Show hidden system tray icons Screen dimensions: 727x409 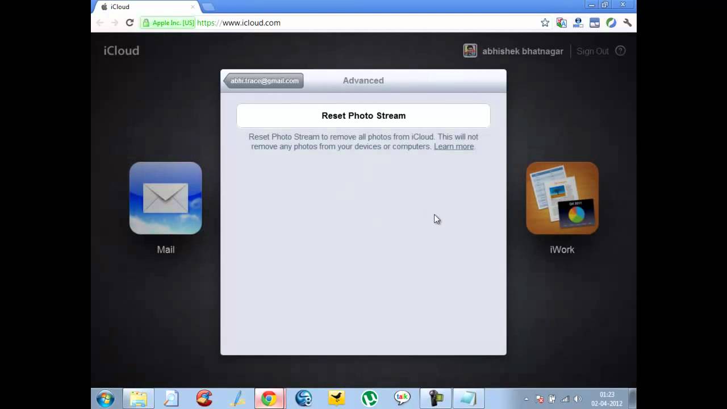point(526,399)
